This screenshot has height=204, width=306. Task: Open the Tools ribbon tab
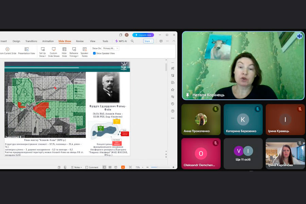click(x=105, y=41)
